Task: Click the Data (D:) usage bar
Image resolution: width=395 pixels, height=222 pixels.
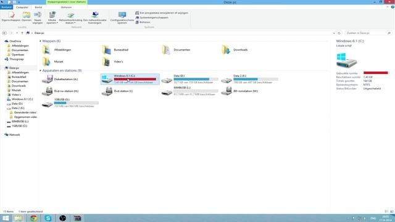Action: pos(196,80)
